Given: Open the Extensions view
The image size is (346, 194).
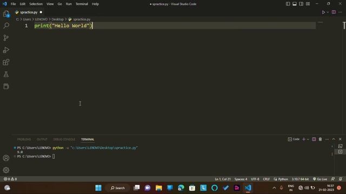Looking at the screenshot, I should click(6, 62).
